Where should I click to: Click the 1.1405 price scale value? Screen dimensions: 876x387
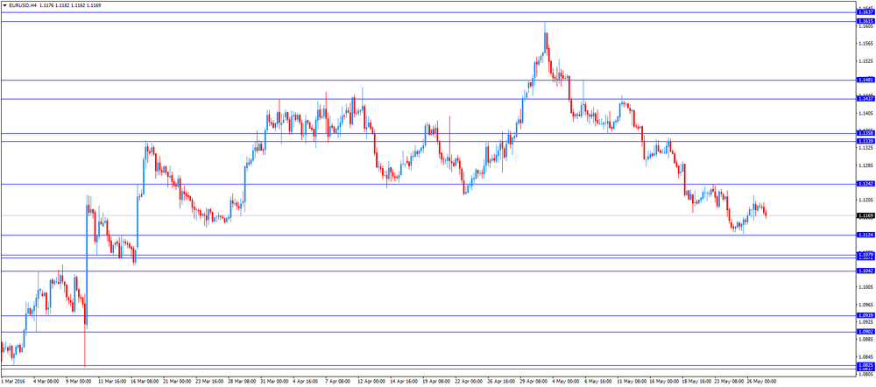coord(866,113)
